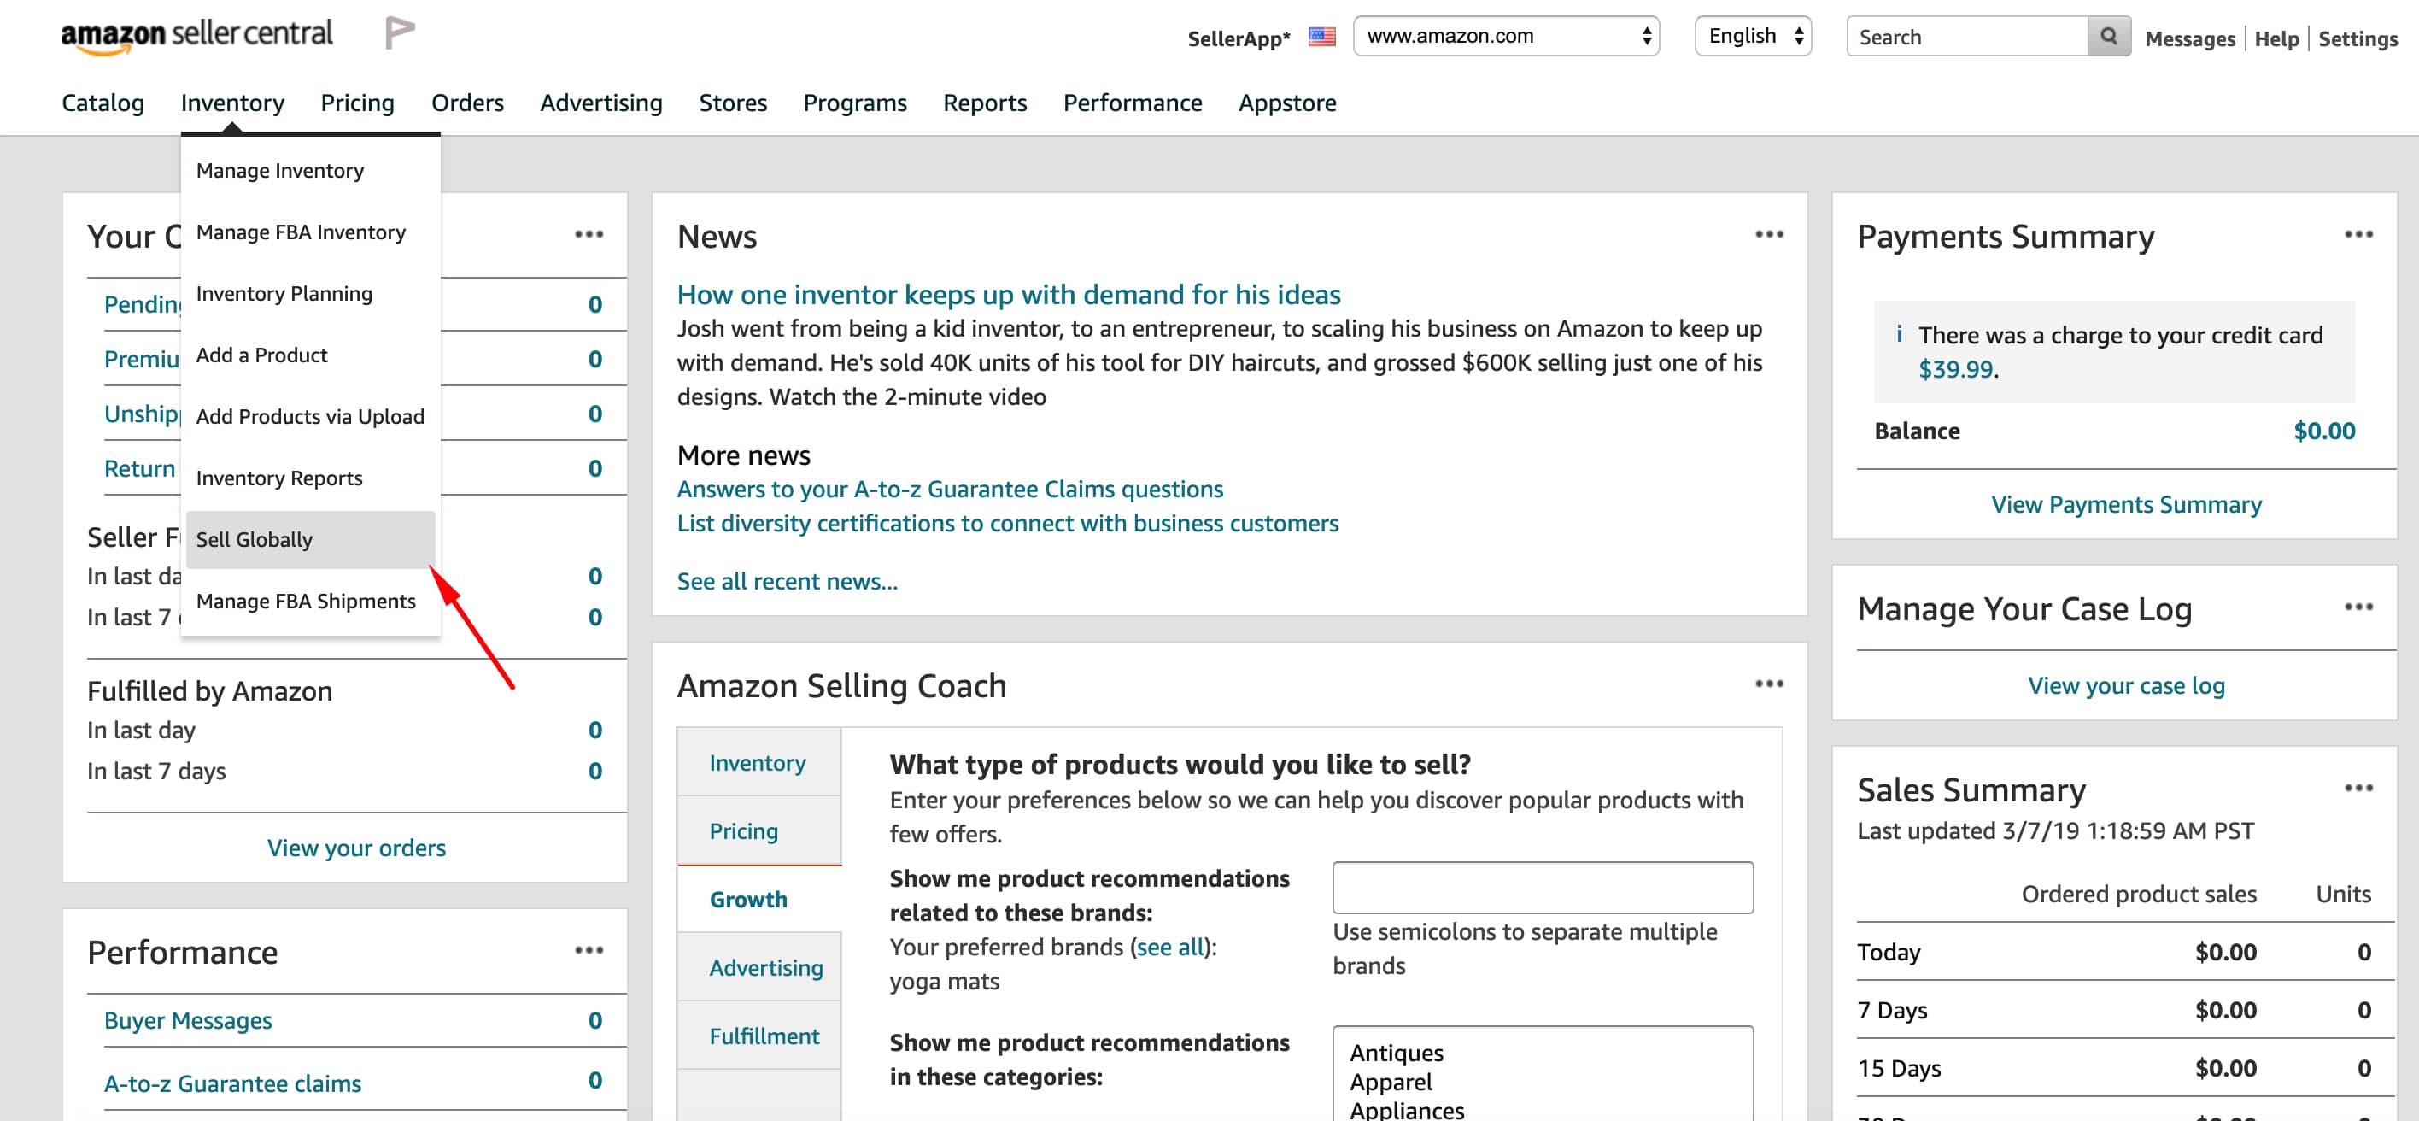Open the Performance panel ellipsis menu
The height and width of the screenshot is (1121, 2419).
589,950
